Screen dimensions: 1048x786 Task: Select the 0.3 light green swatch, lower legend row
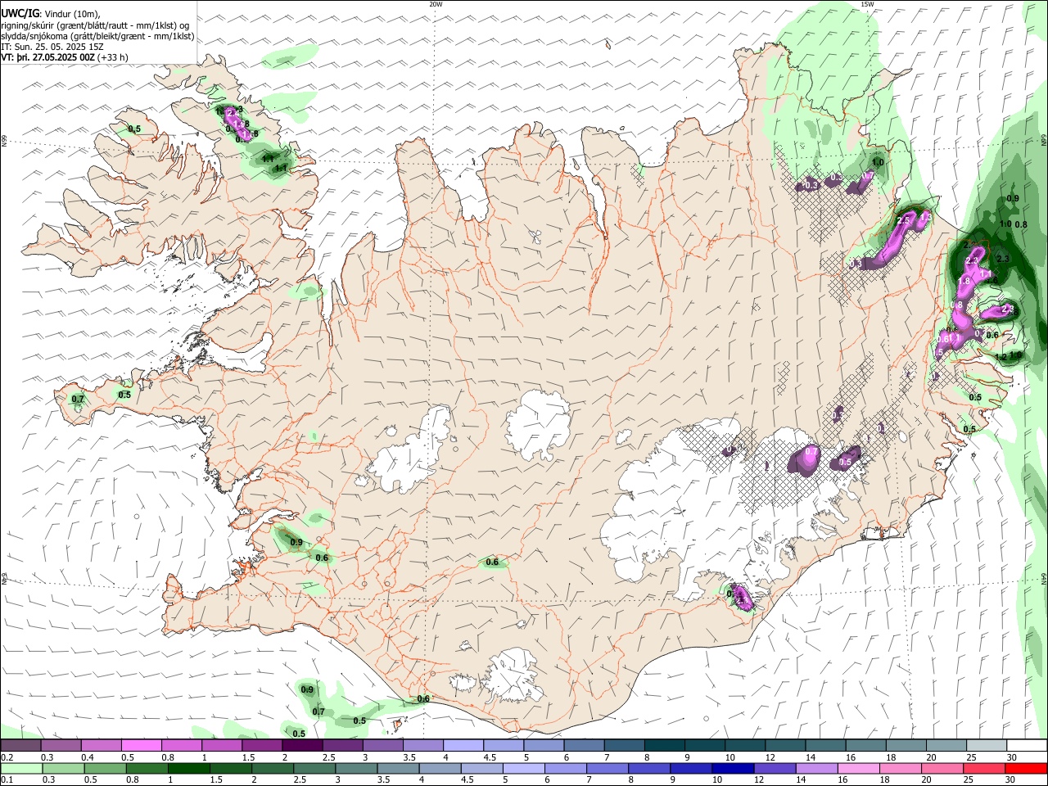click(63, 769)
